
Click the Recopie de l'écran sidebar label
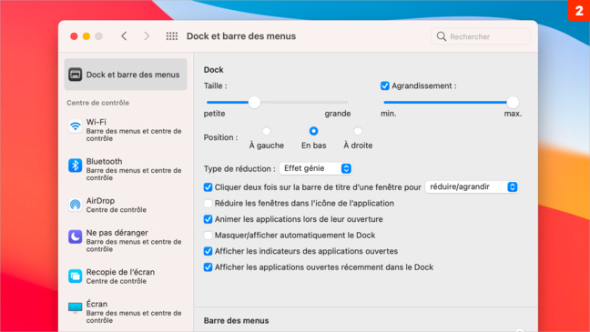[x=120, y=272]
